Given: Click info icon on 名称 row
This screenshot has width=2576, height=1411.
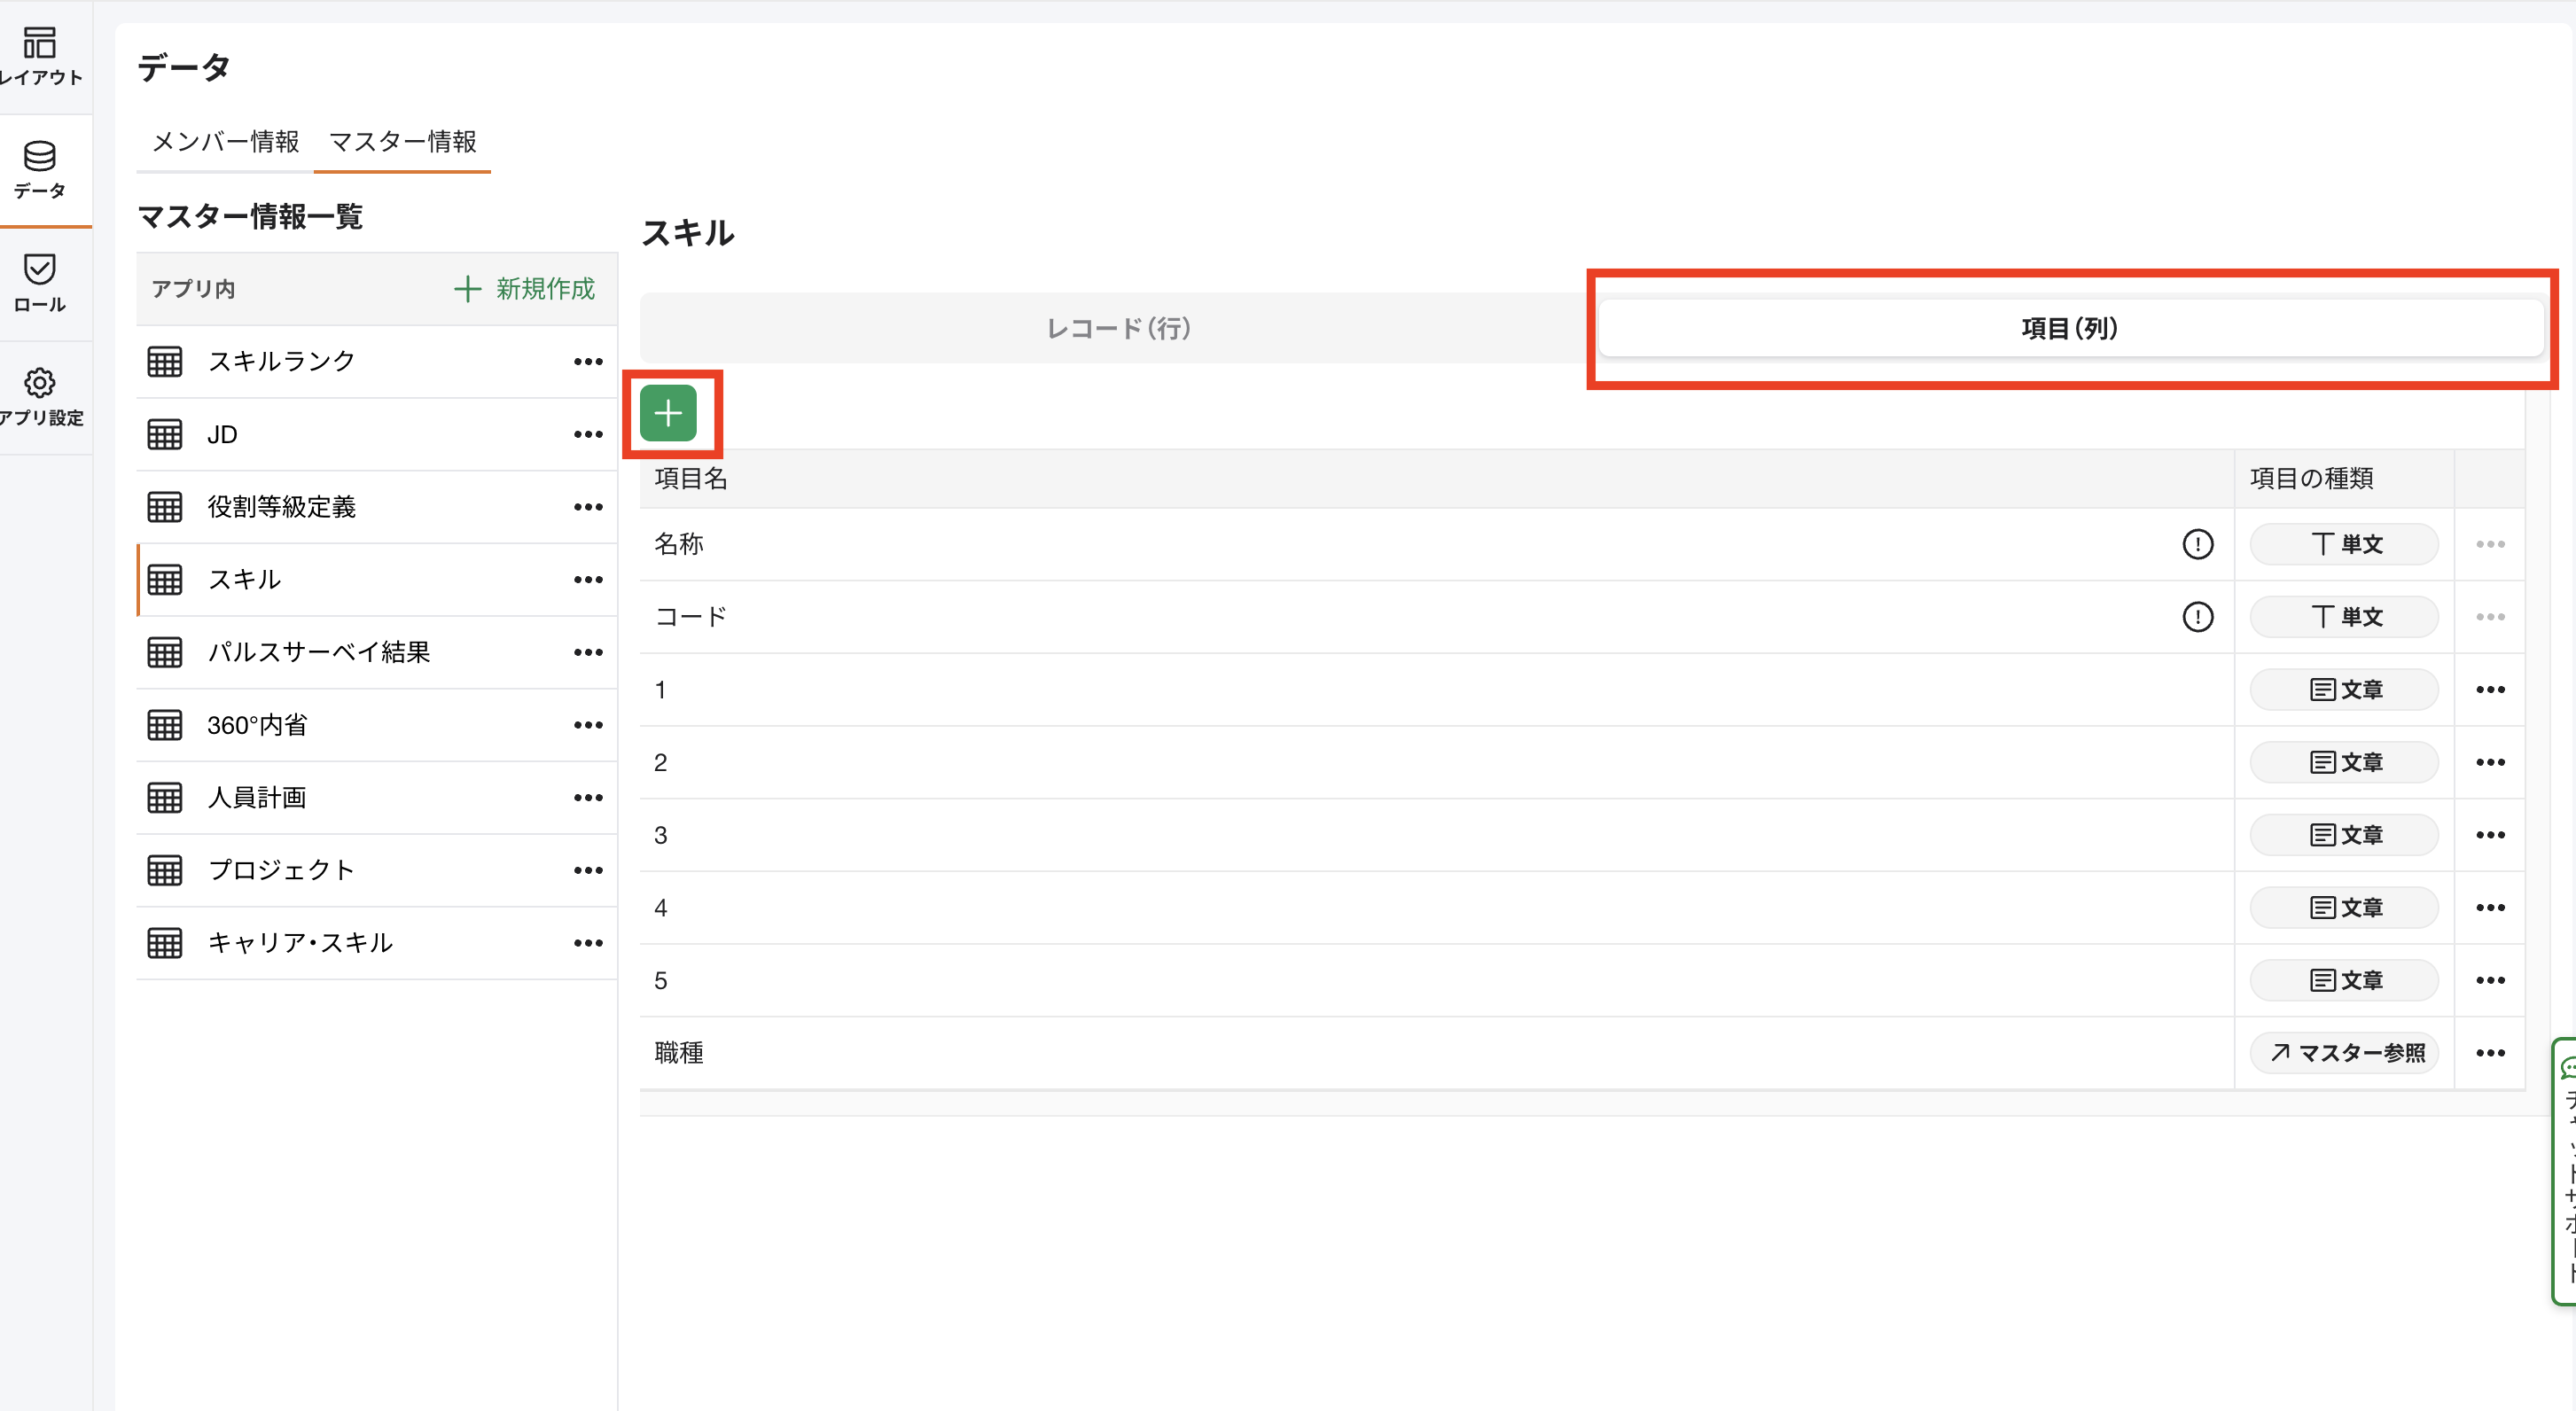Looking at the screenshot, I should 2197,544.
